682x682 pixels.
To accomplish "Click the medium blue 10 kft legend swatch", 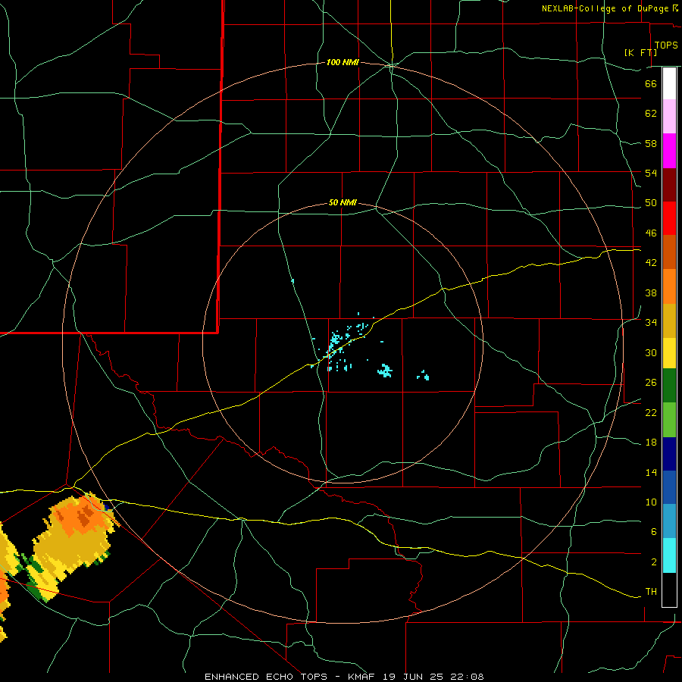I will pyautogui.click(x=669, y=487).
